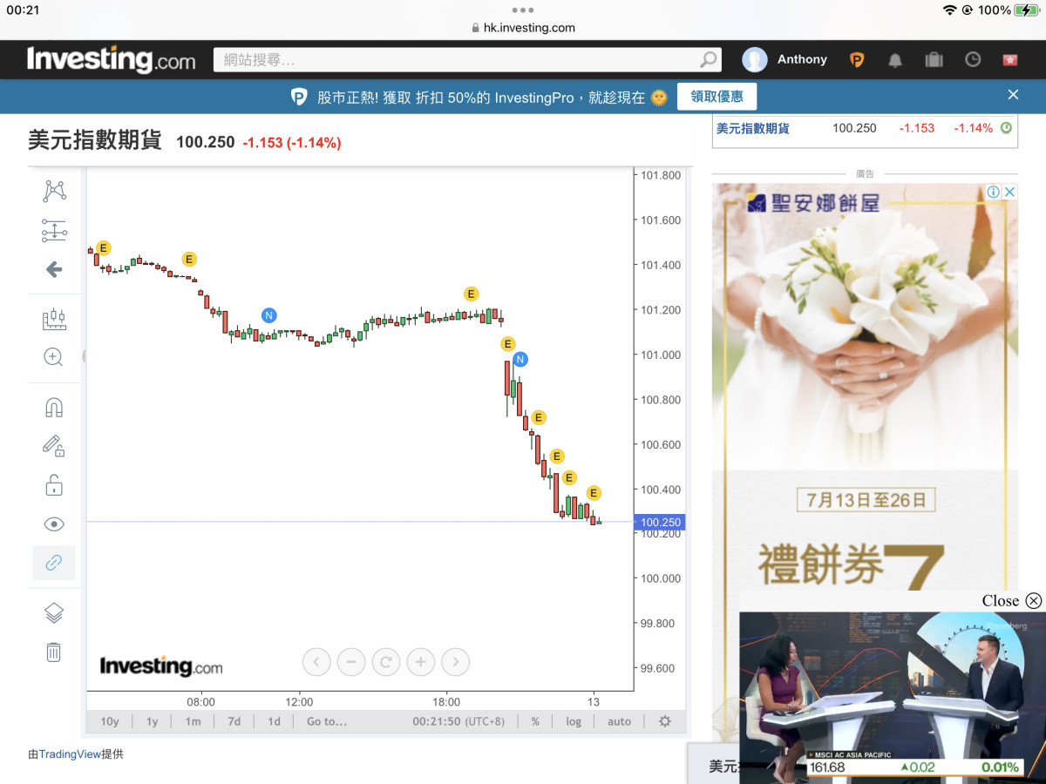The height and width of the screenshot is (784, 1046).
Task: Click the current price label 100.250
Action: (x=660, y=523)
